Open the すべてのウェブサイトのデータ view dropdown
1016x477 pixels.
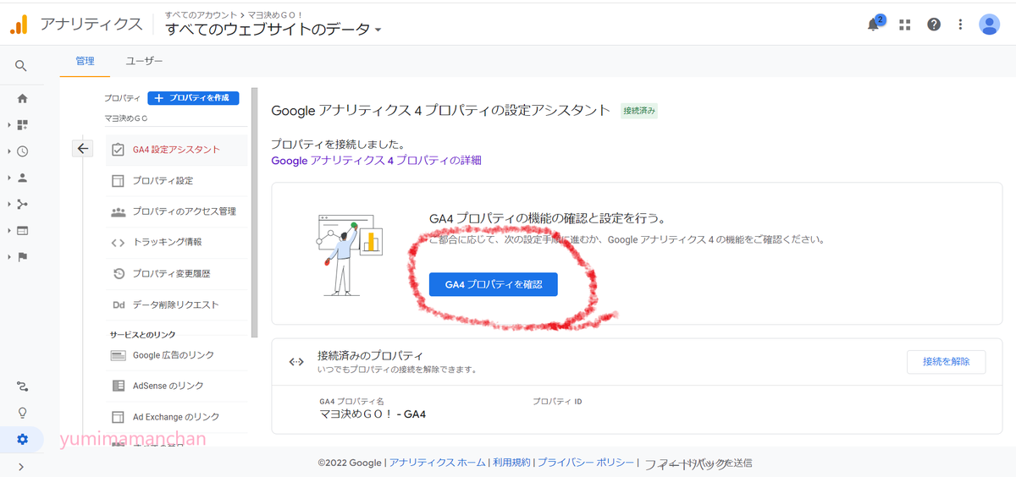click(273, 30)
